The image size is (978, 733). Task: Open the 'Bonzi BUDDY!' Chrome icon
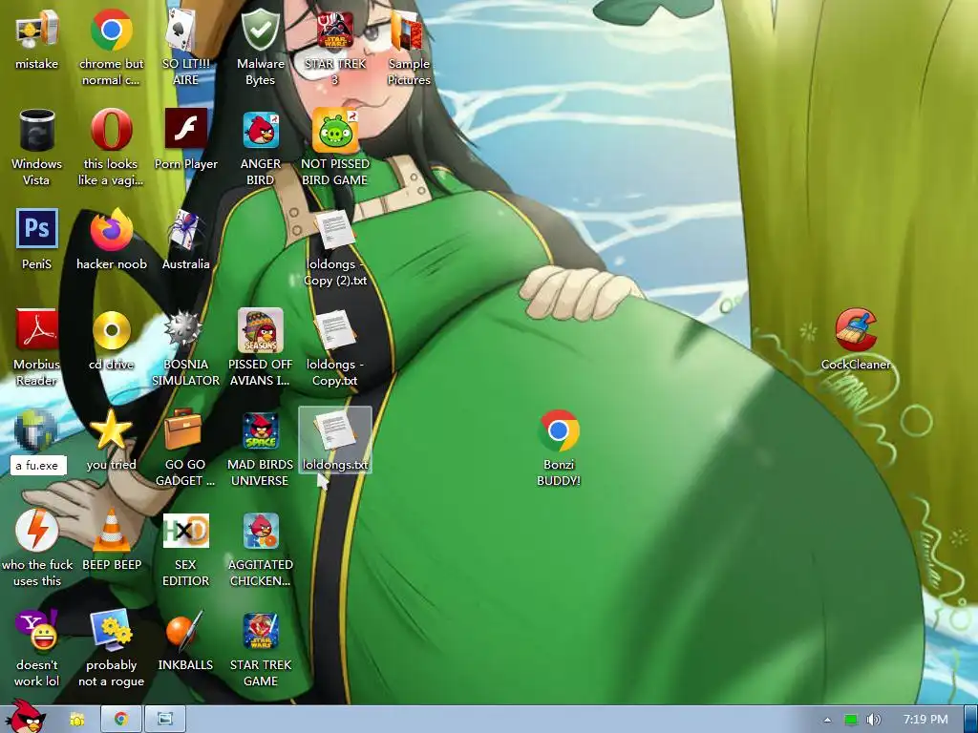pyautogui.click(x=558, y=430)
